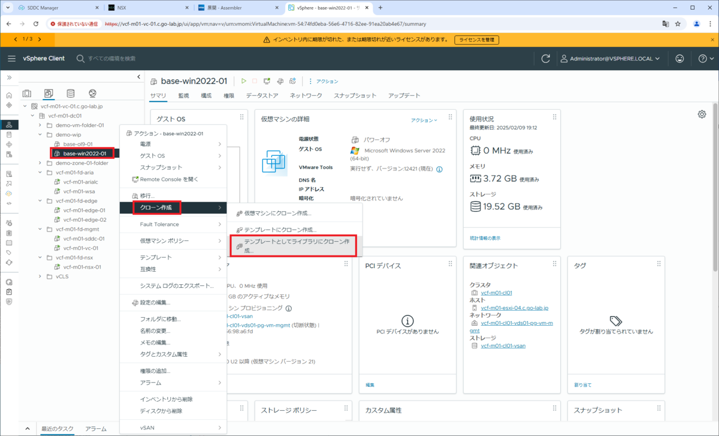Viewport: 719px width, 436px height.
Task: Open the feedback smiley icon
Action: [x=679, y=58]
